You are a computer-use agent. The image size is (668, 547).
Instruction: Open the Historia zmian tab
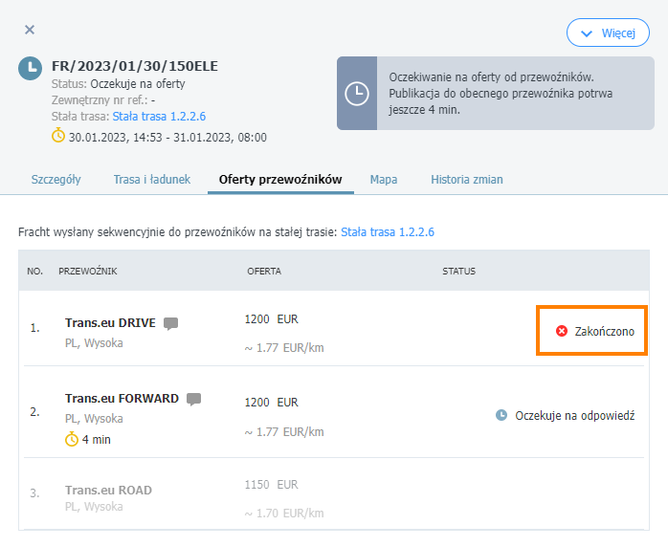coord(466,179)
